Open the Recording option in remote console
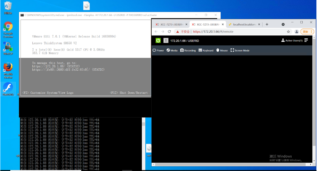317x171 pixels. (x=188, y=50)
